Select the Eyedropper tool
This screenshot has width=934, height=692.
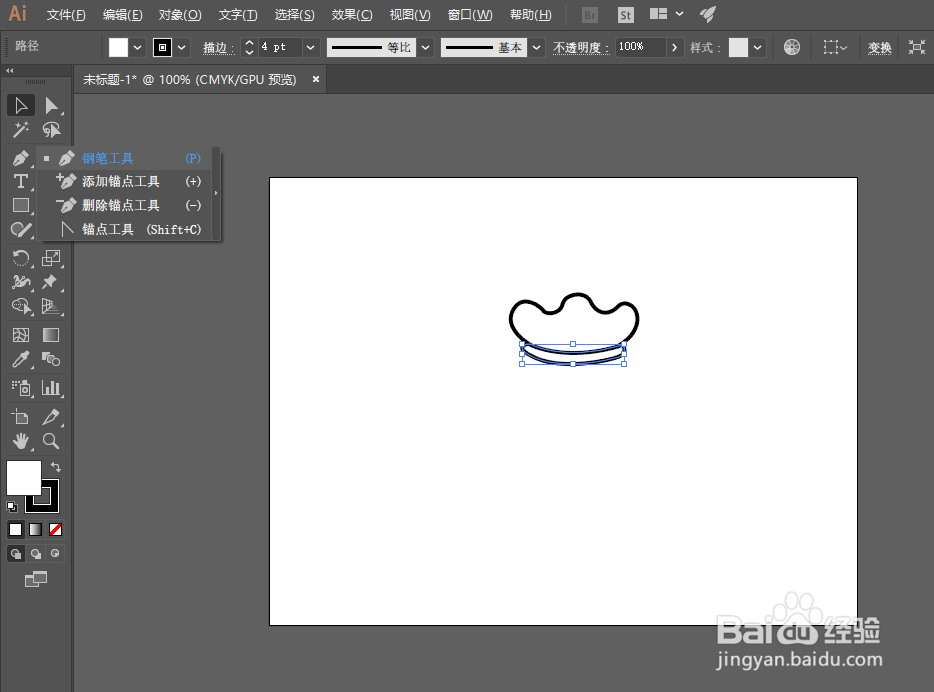(21, 359)
